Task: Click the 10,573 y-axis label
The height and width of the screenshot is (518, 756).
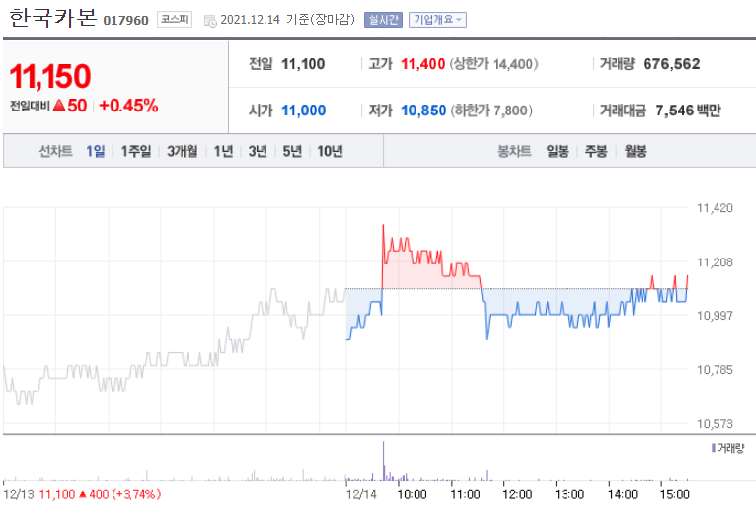Action: [715, 424]
